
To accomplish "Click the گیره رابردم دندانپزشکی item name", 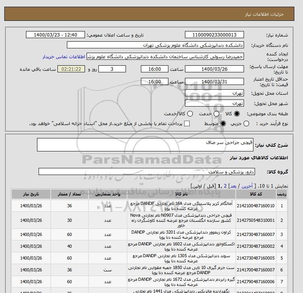I will click(x=181, y=282).
